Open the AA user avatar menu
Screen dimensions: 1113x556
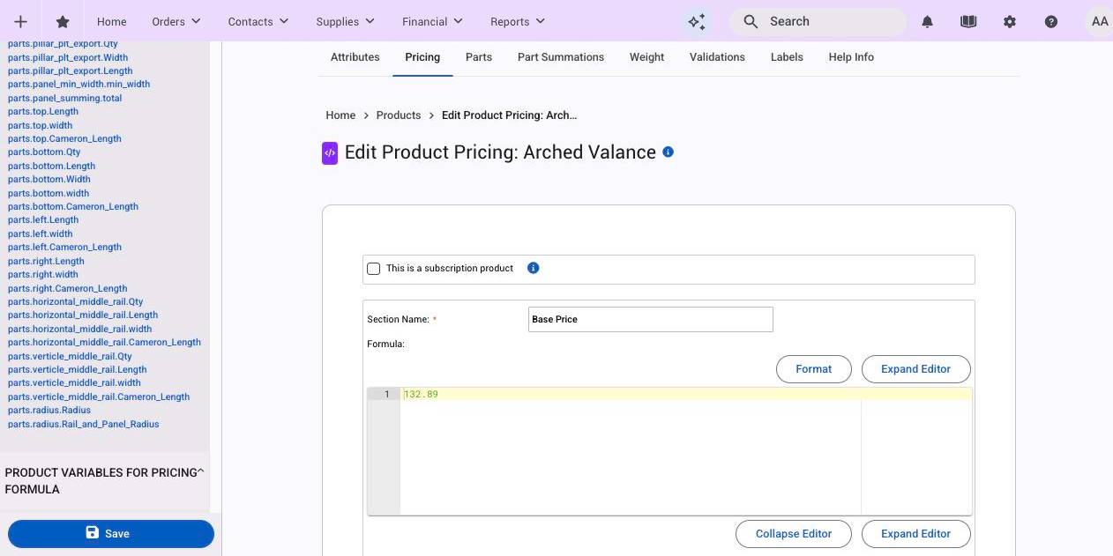1099,21
